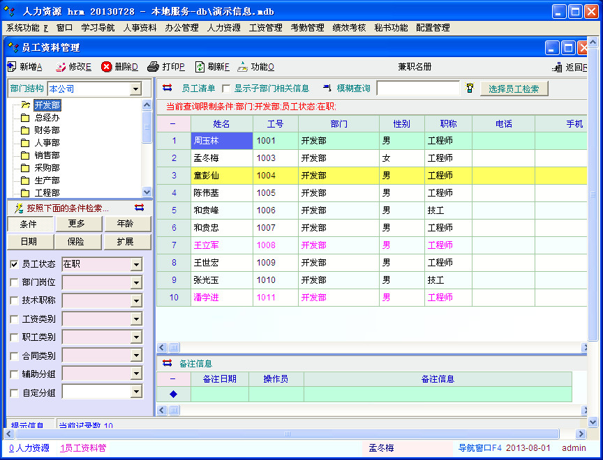Click the 保险 filter button
This screenshot has width=603, height=460.
coord(78,242)
